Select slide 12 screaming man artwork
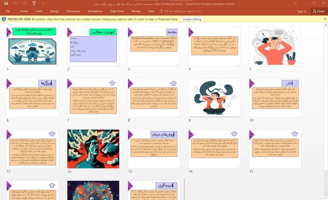The height and width of the screenshot is (200, 328). coord(93,149)
